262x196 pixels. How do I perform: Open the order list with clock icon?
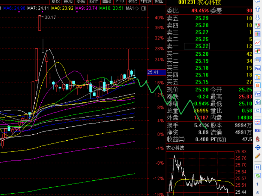[x=258, y=26]
